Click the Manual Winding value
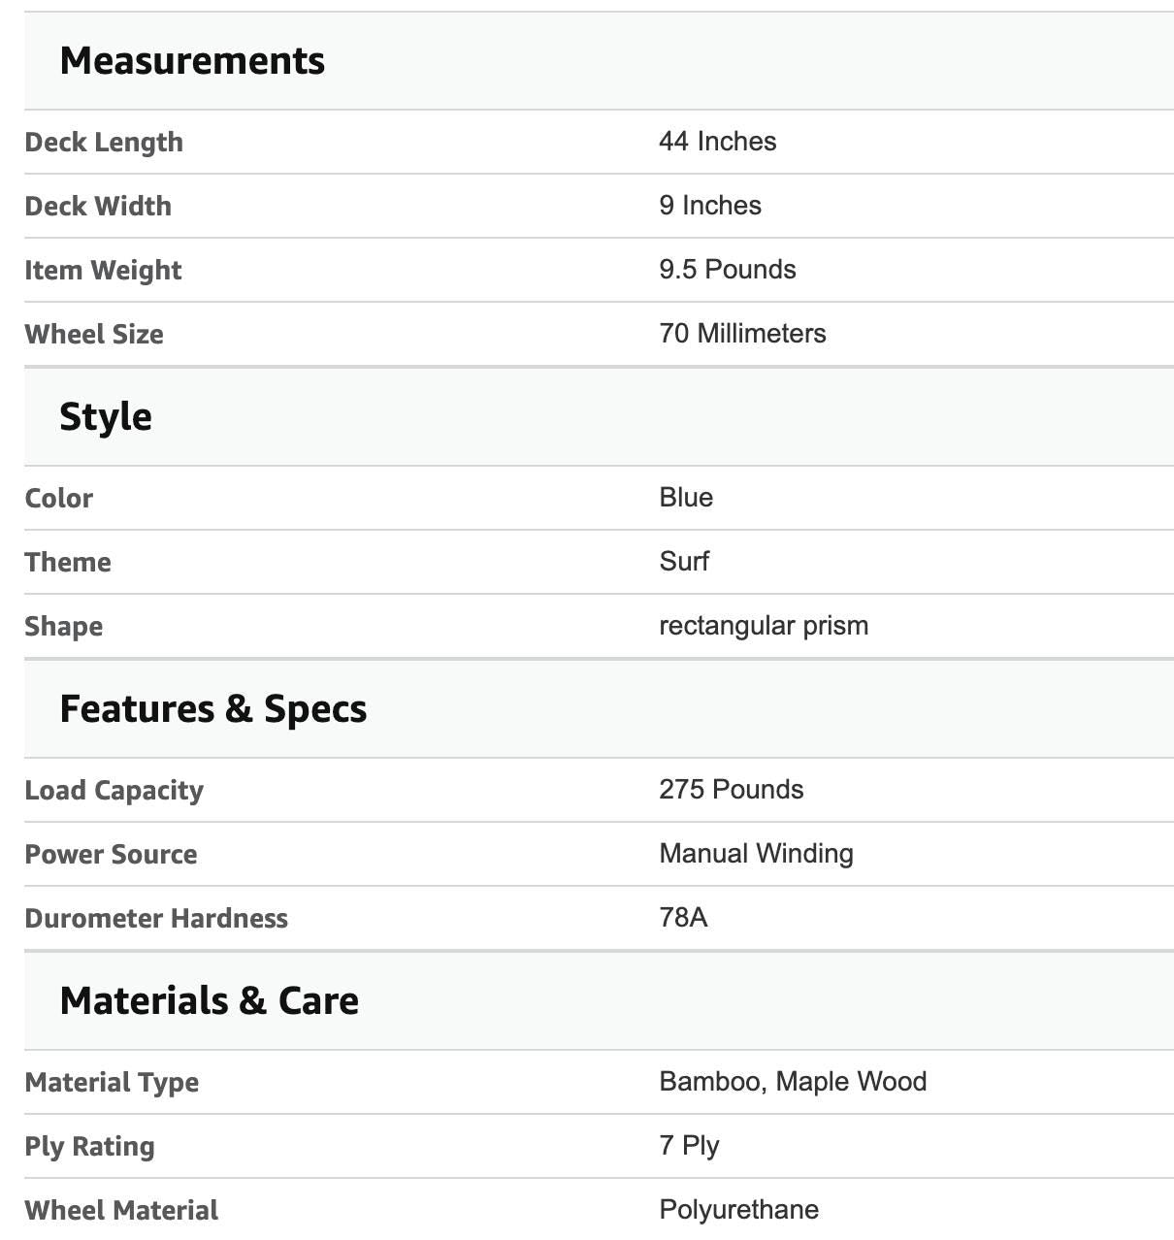The image size is (1174, 1240). (x=756, y=854)
